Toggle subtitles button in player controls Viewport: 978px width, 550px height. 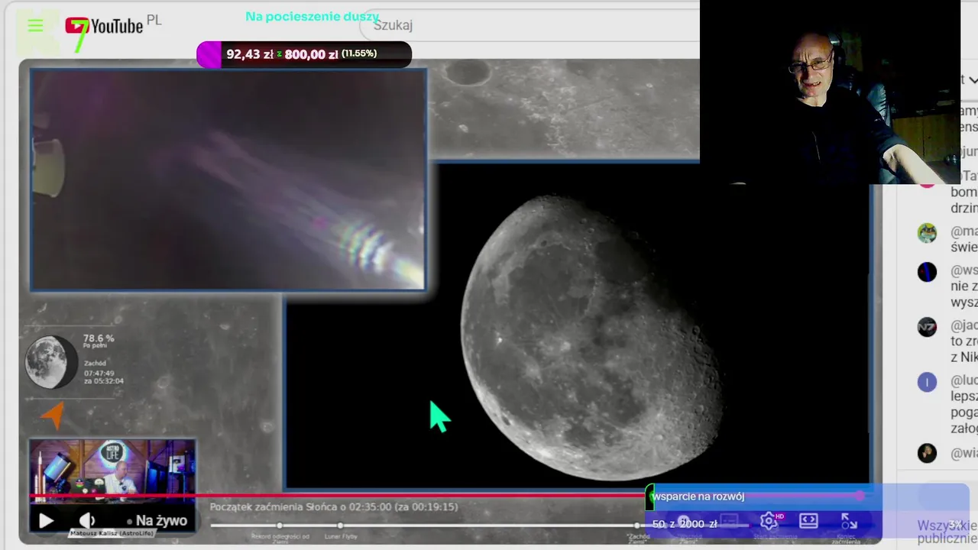[x=730, y=521]
